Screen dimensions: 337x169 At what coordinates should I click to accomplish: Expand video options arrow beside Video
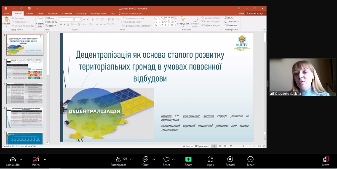(x=45, y=159)
